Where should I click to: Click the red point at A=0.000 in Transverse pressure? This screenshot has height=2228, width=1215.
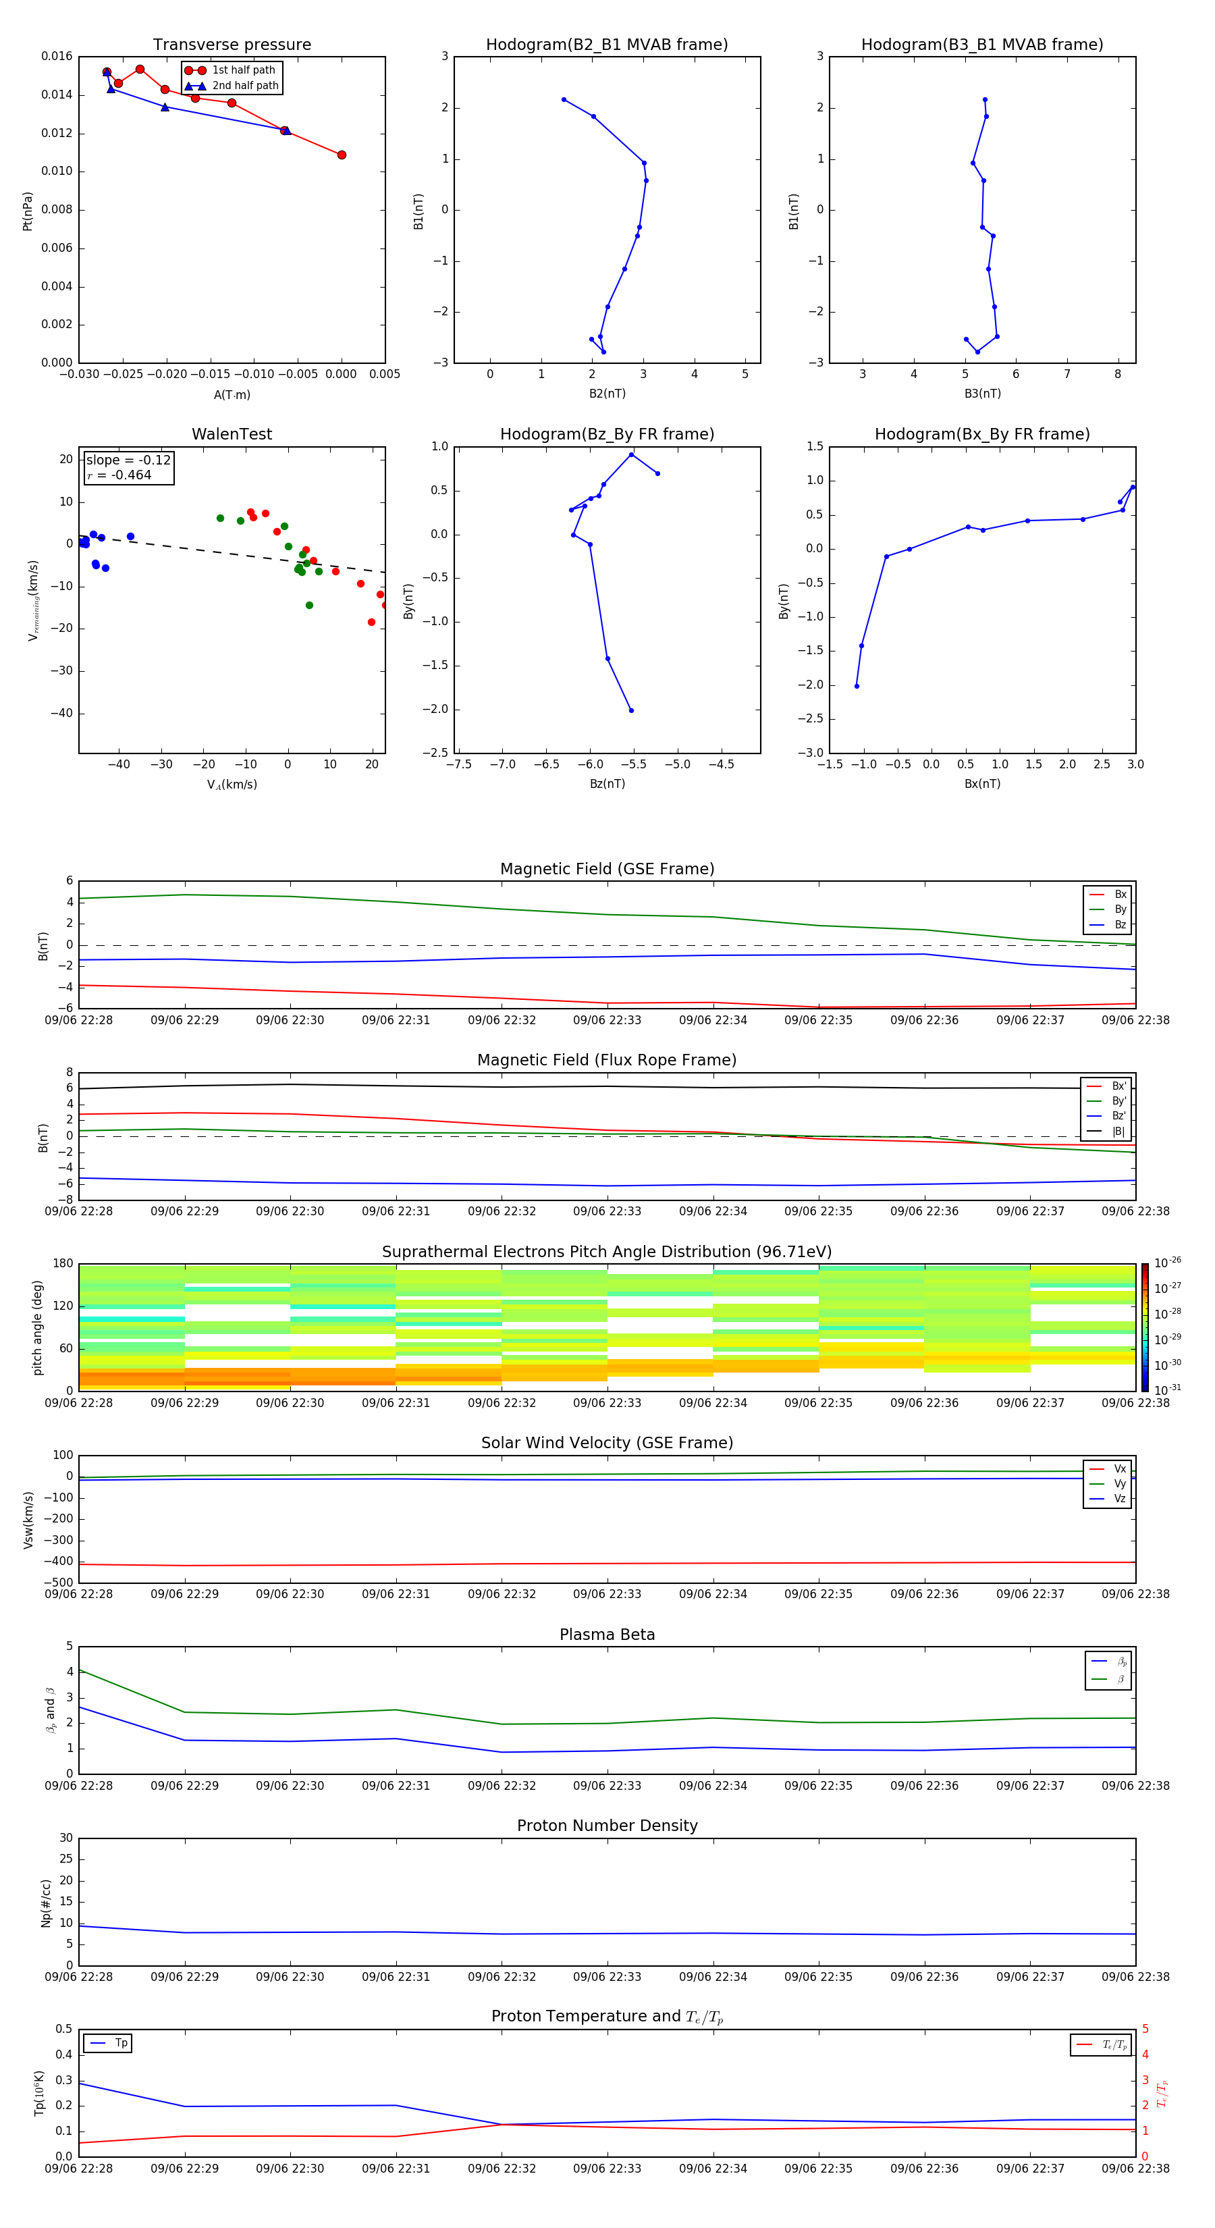click(342, 155)
